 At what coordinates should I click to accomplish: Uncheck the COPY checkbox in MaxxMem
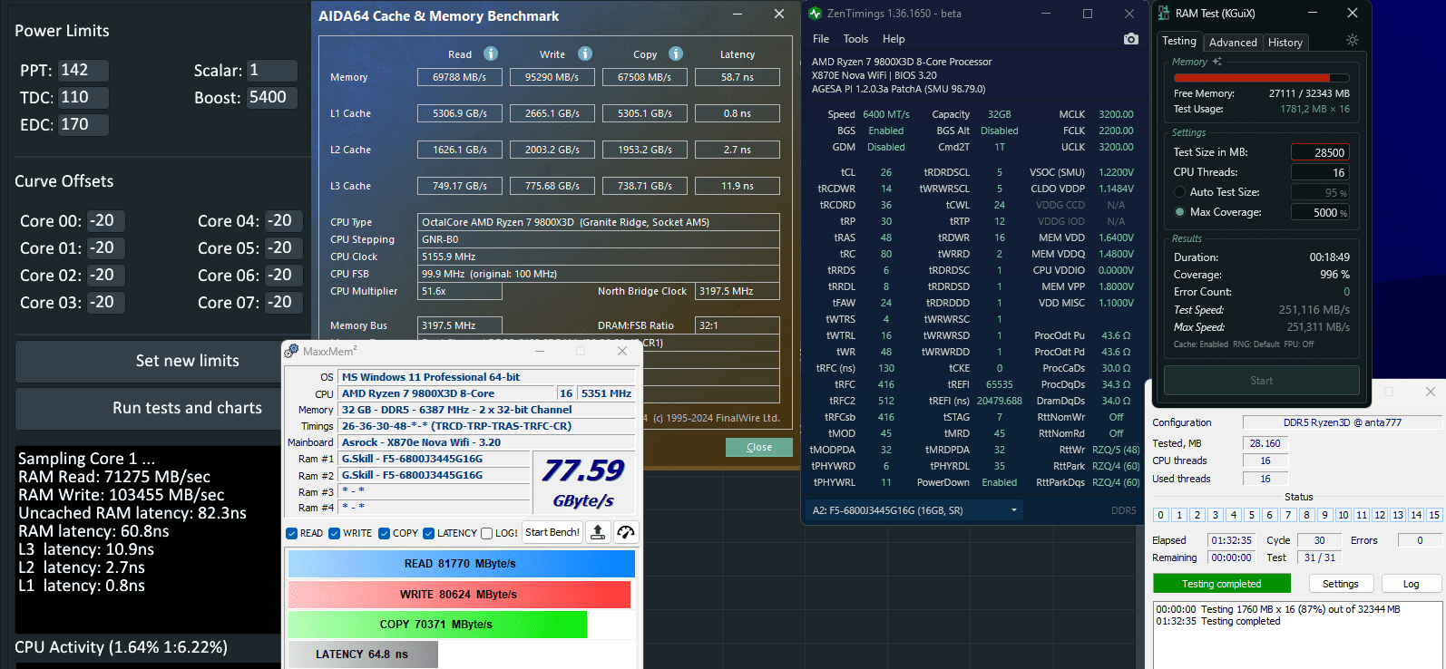coord(385,533)
